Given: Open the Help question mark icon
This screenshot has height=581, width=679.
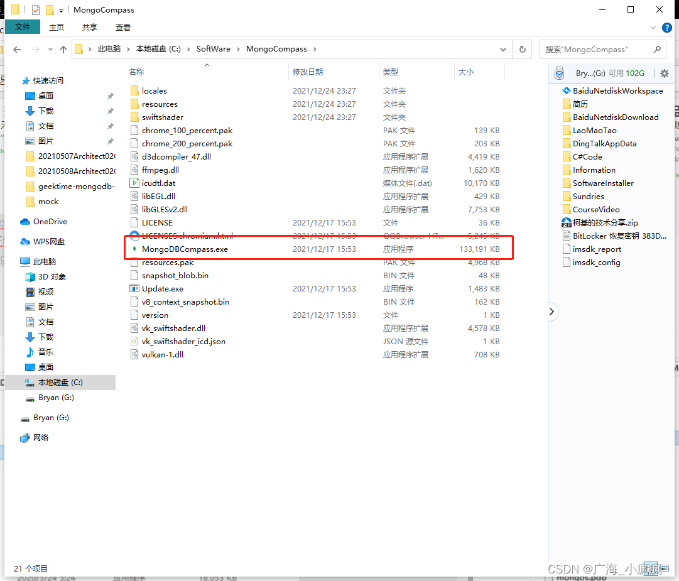Looking at the screenshot, I should (x=667, y=28).
